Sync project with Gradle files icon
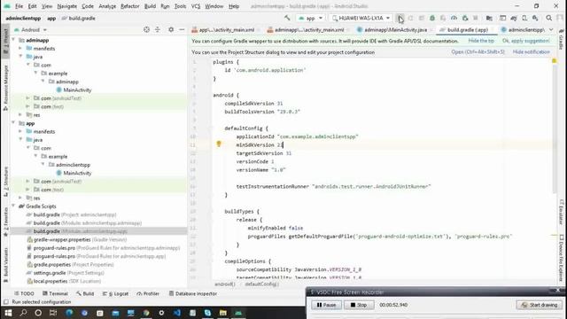 point(514,18)
